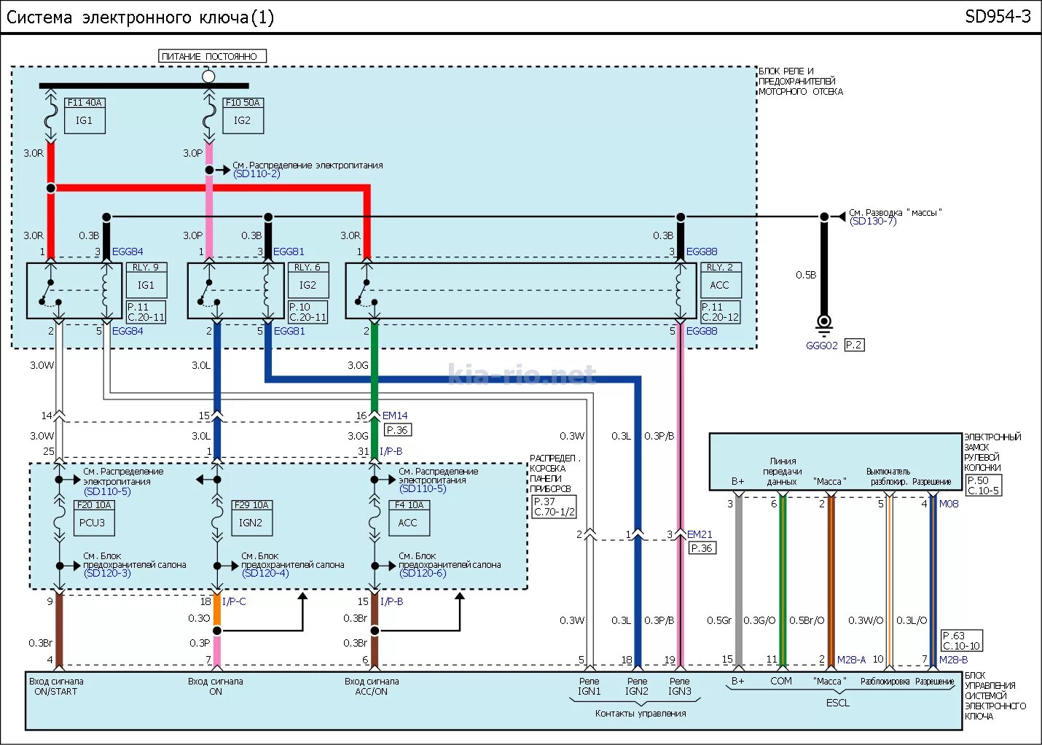Click the RLY. 6 IG2 relay switch contact
Viewport: 1042px width, 745px height.
[208, 292]
